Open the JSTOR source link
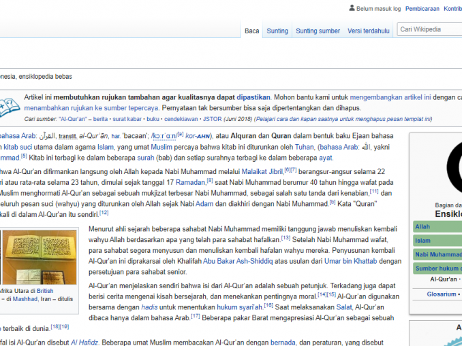 click(212, 119)
